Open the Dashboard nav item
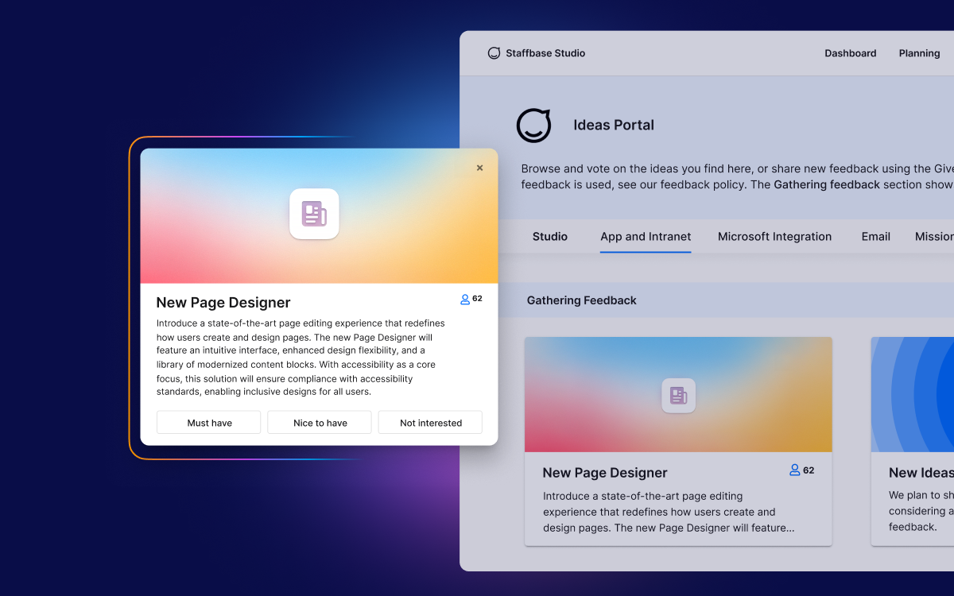This screenshot has height=596, width=954. (x=850, y=53)
